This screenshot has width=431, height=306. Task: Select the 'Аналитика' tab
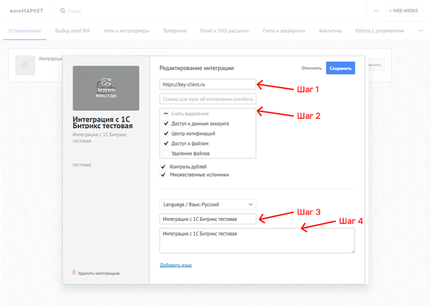pyautogui.click(x=330, y=31)
